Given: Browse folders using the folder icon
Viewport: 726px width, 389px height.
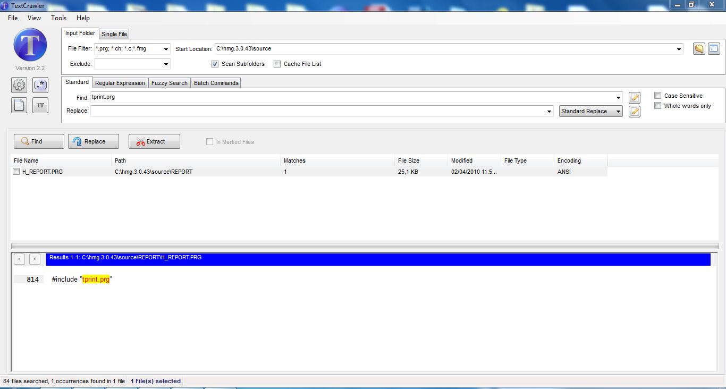Looking at the screenshot, I should pos(698,48).
